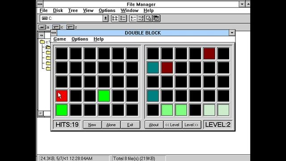Minimize the File Manager window

(x=242, y=4)
